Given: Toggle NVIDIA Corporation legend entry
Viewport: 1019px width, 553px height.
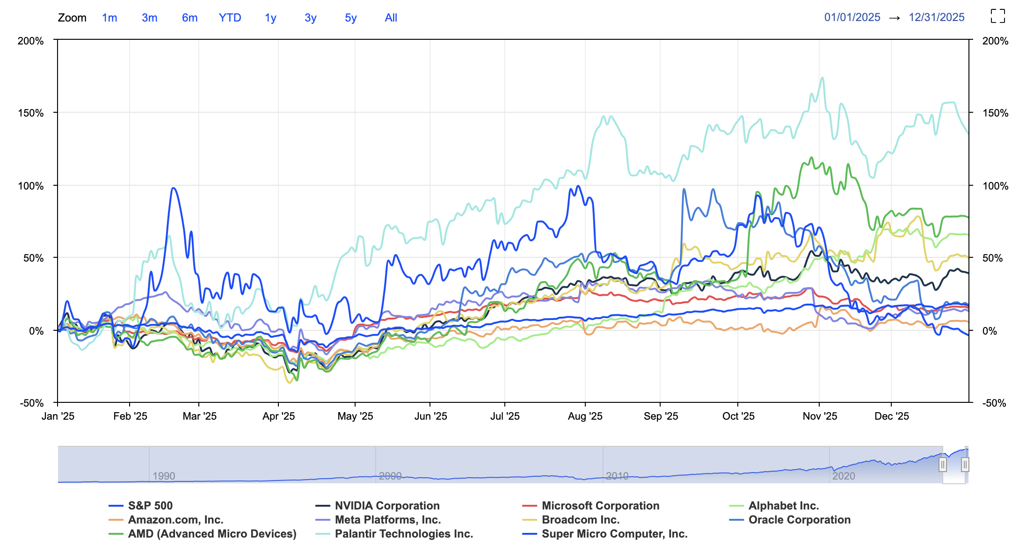Looking at the screenshot, I should coord(387,506).
